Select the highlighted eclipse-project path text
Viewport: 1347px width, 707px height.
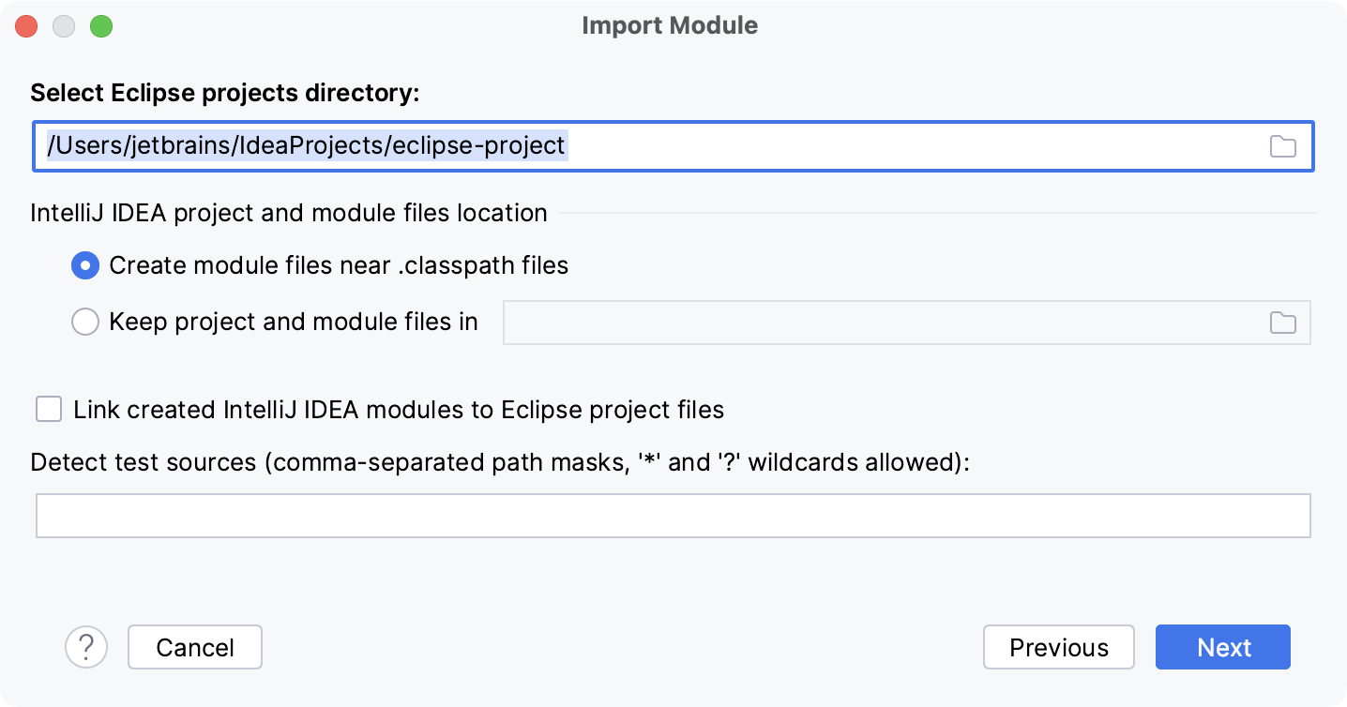click(305, 146)
